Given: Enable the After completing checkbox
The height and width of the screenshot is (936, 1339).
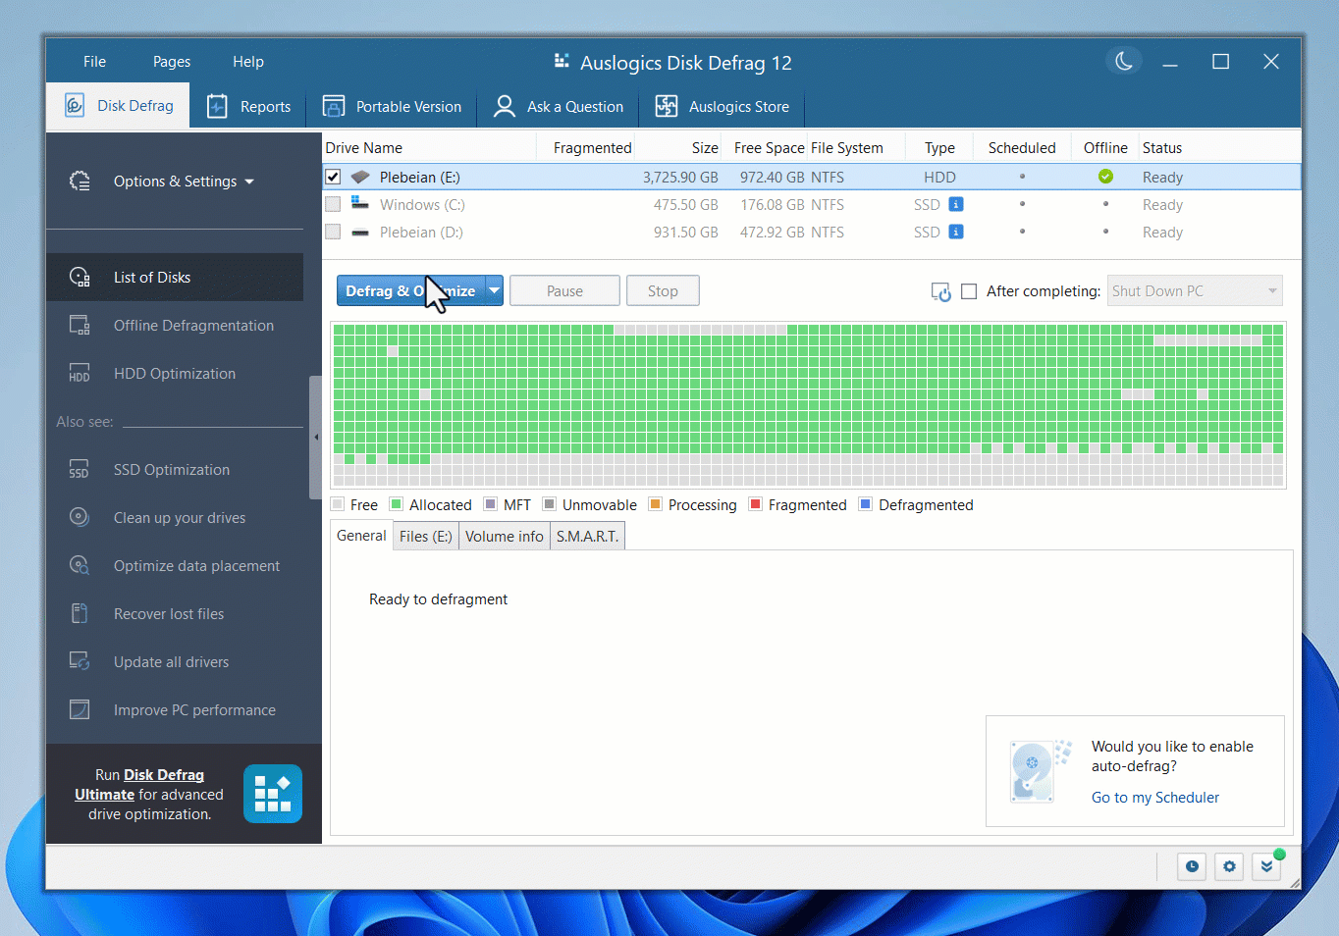Looking at the screenshot, I should click(969, 291).
